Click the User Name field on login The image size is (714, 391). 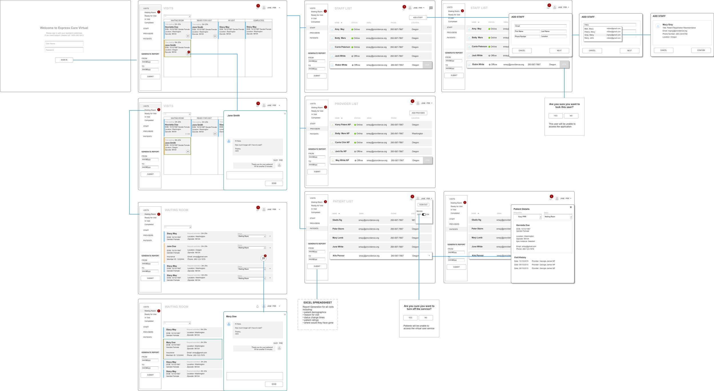64,44
